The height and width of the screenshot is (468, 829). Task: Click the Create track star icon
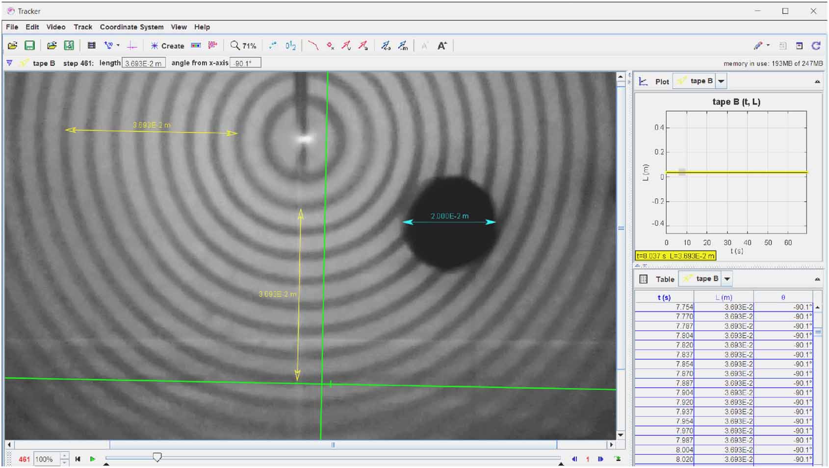coord(154,46)
